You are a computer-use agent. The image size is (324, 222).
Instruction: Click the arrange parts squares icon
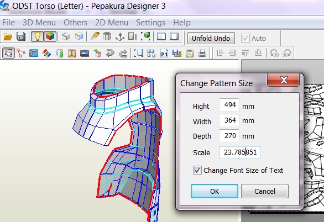151,53
